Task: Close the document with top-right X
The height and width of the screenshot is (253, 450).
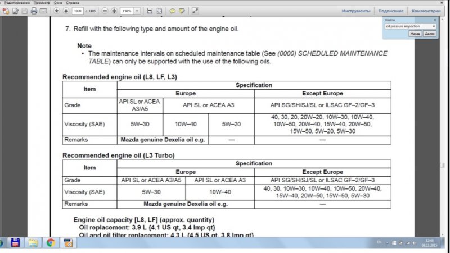Action: 442,3
